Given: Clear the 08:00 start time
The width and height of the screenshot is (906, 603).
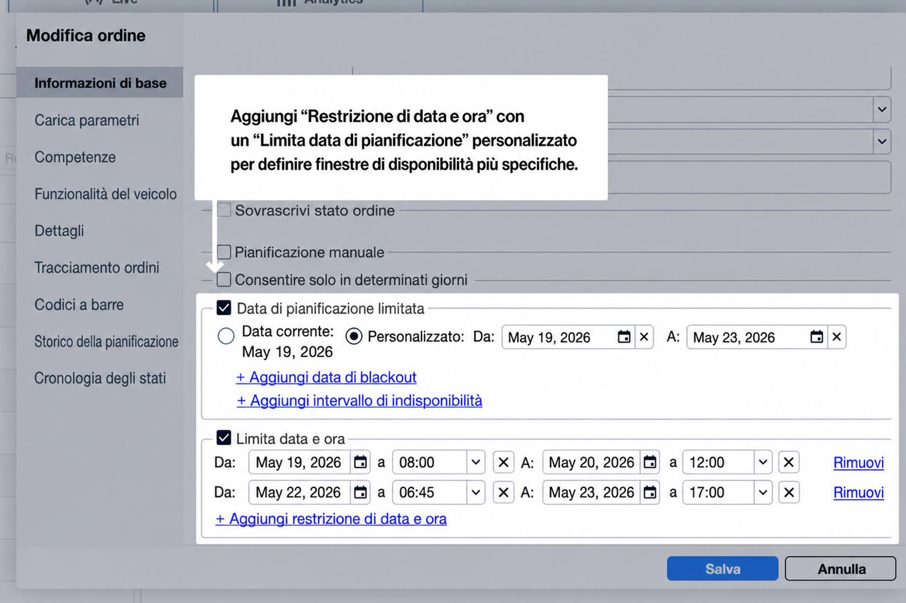Looking at the screenshot, I should [503, 462].
